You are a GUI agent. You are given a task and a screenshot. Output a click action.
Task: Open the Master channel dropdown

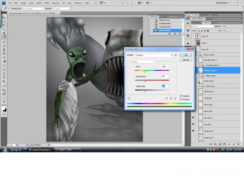(x=143, y=62)
